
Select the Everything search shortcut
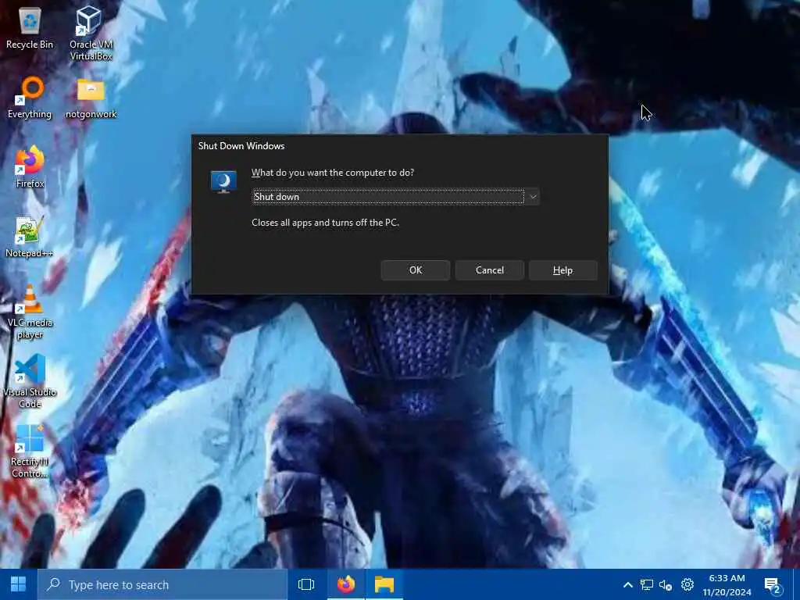point(30,98)
